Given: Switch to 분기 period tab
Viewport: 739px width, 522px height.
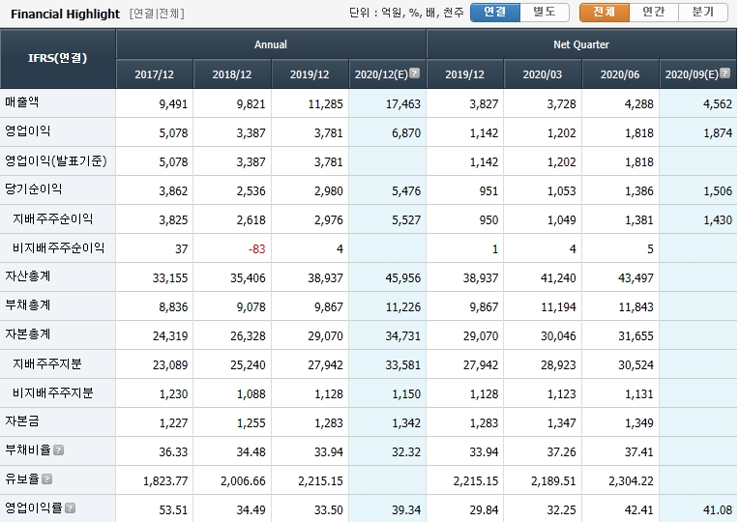Looking at the screenshot, I should coord(703,13).
